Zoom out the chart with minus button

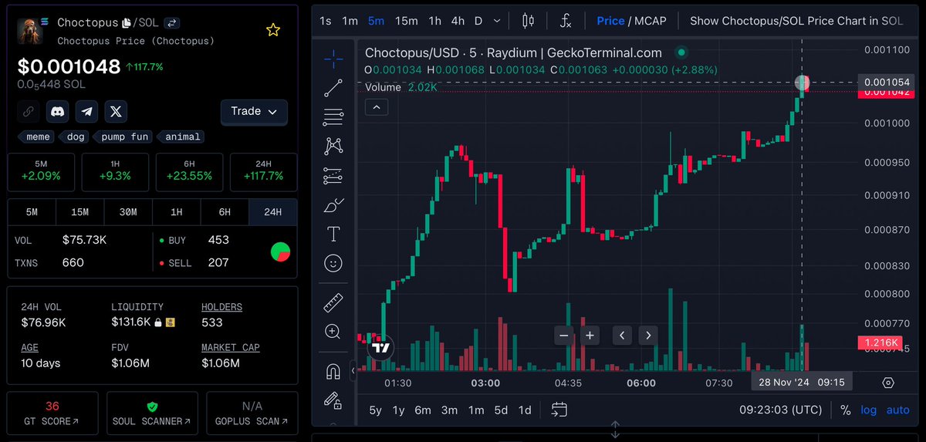tap(564, 335)
